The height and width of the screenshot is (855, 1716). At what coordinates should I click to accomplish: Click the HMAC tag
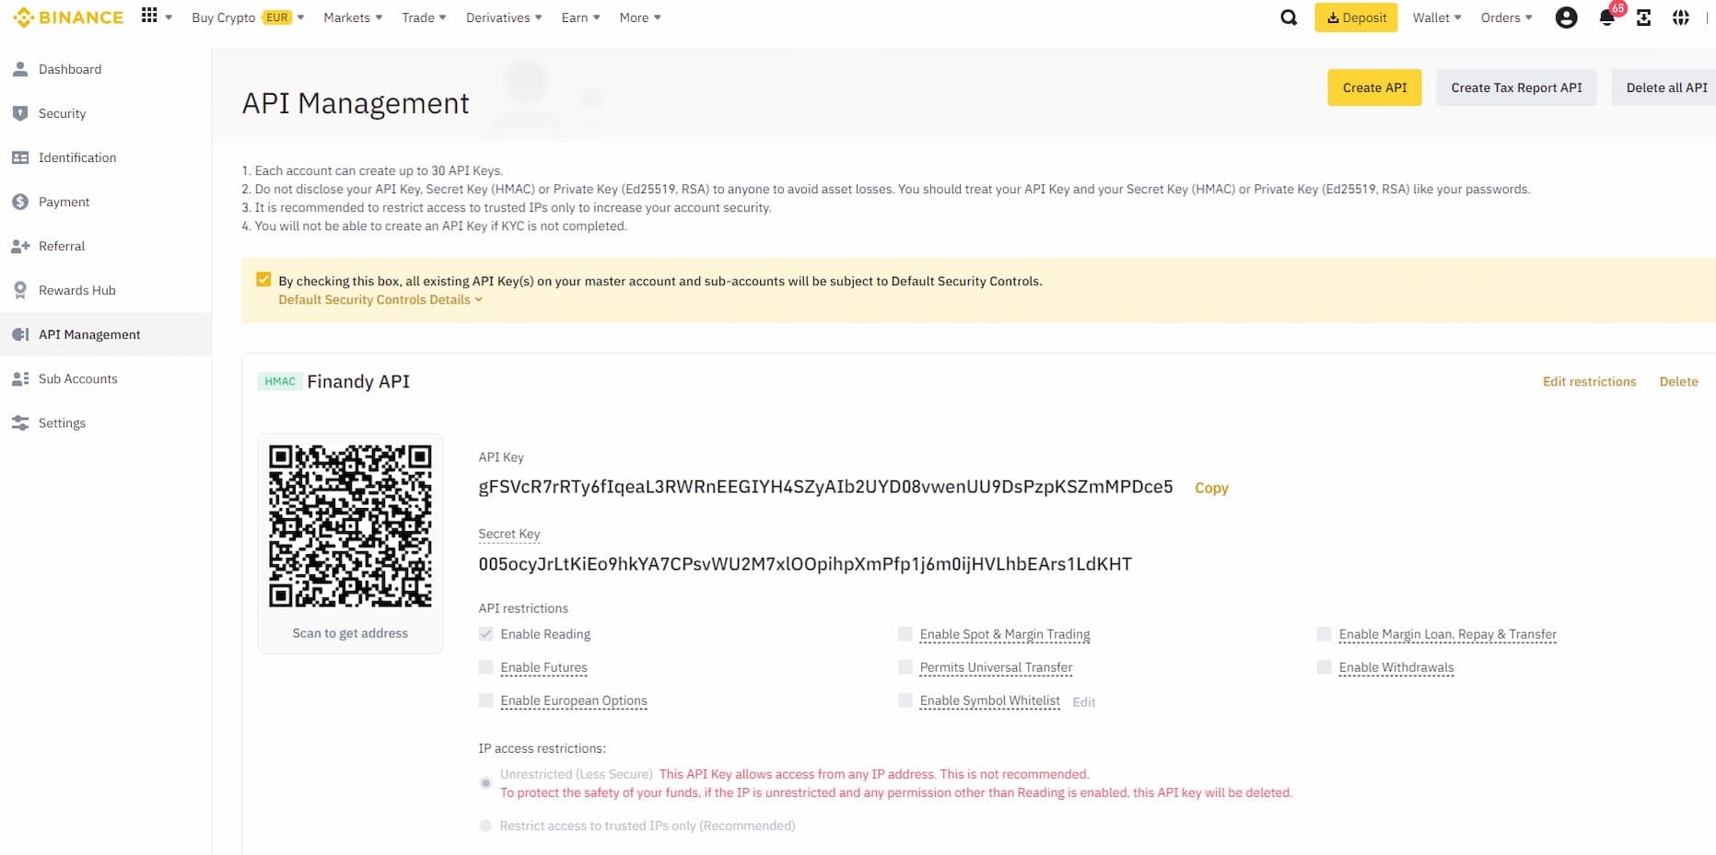tap(280, 381)
